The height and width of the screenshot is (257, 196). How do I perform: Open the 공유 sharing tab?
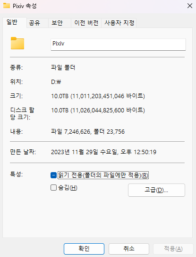37,23
